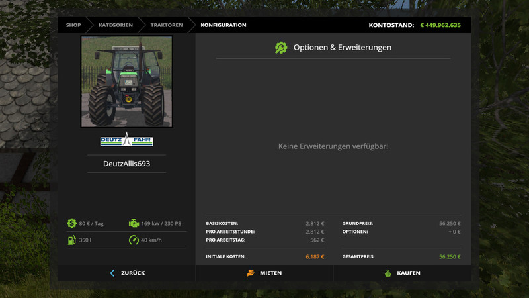Click the tractor preview image
529x298 pixels.
(126, 81)
